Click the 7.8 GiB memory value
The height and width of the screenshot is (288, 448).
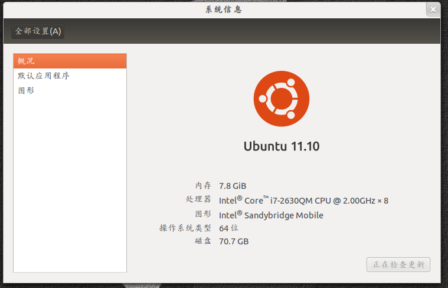233,186
